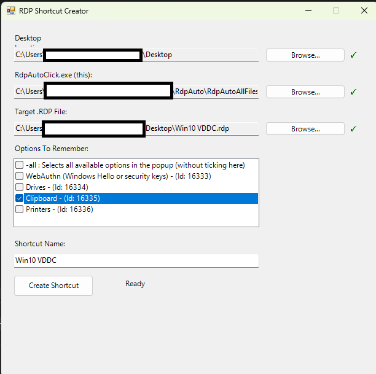Screen dimensions: 376x374
Task: Click the green checkmark beside RdpAutoClick path
Action: 353,92
